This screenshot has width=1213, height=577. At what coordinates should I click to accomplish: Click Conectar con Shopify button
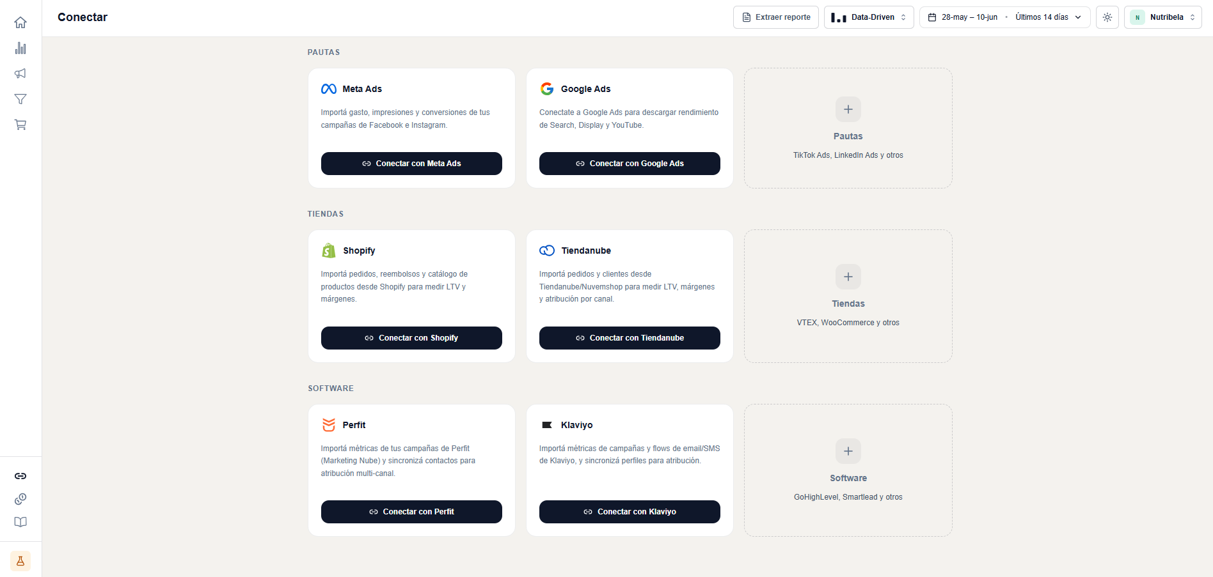coord(411,338)
